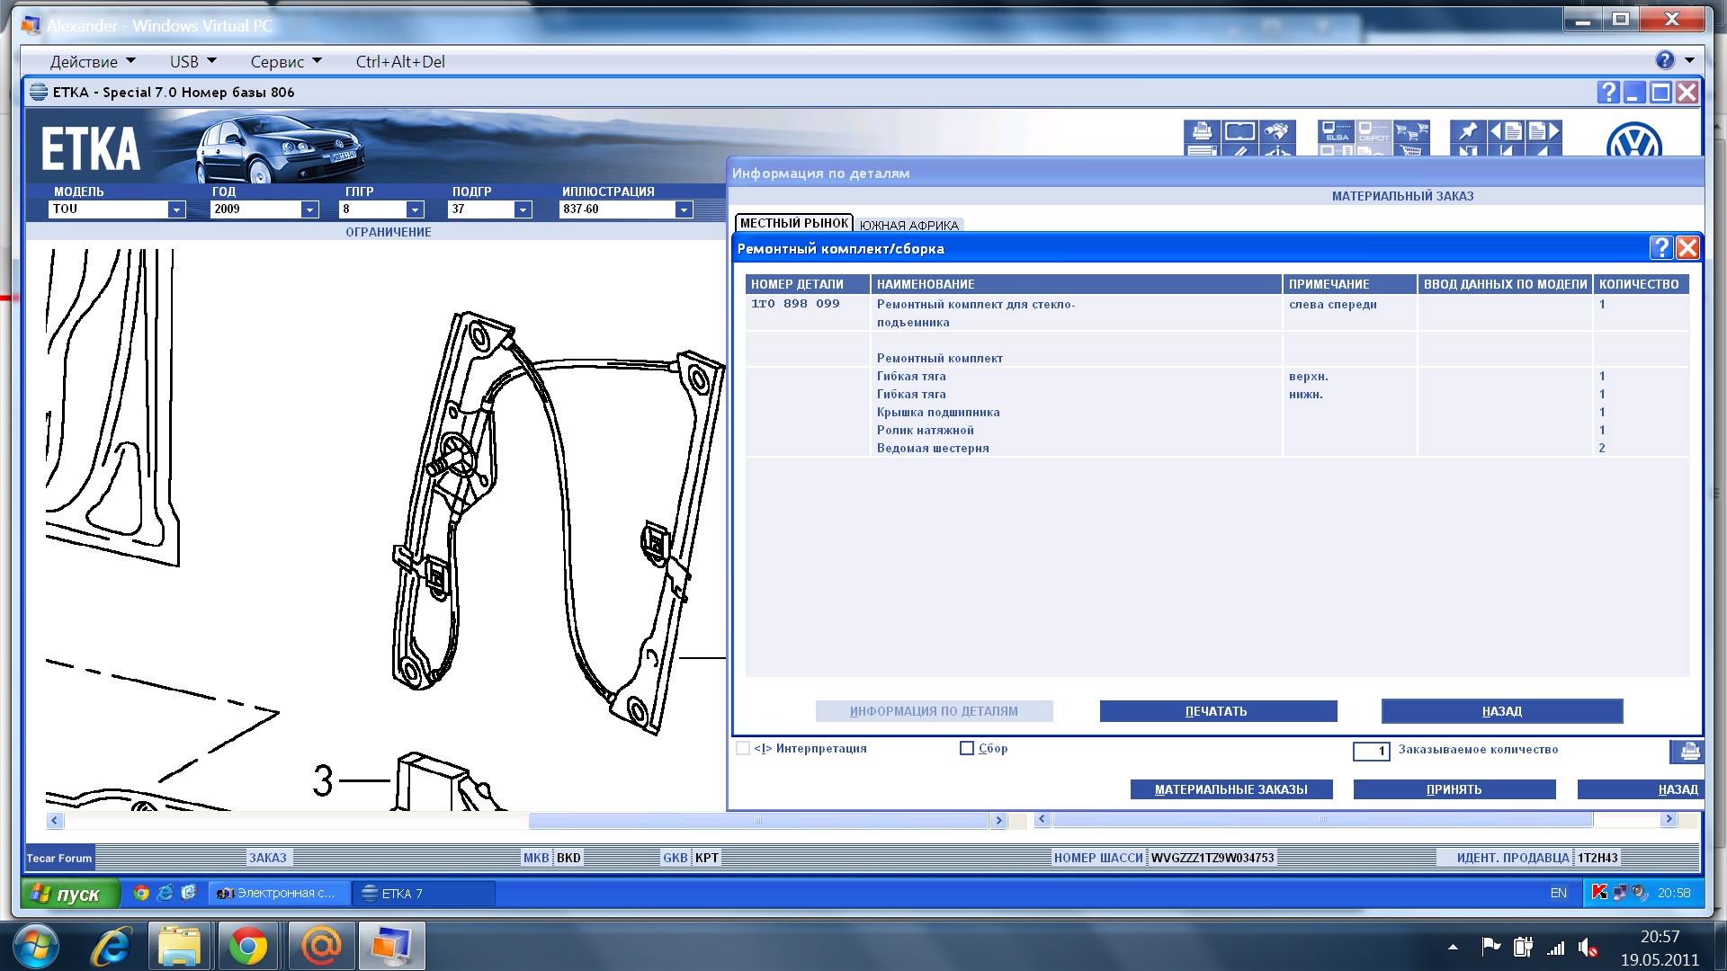Toggle the Интерпретация checkbox
Image resolution: width=1727 pixels, height=971 pixels.
tap(743, 748)
